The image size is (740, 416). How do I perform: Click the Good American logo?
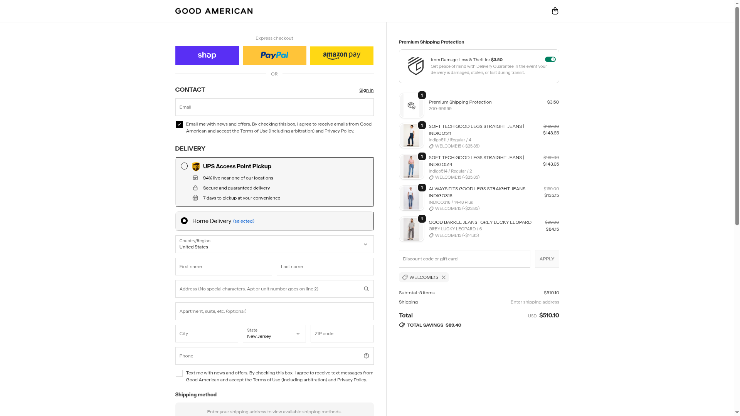coord(214,11)
